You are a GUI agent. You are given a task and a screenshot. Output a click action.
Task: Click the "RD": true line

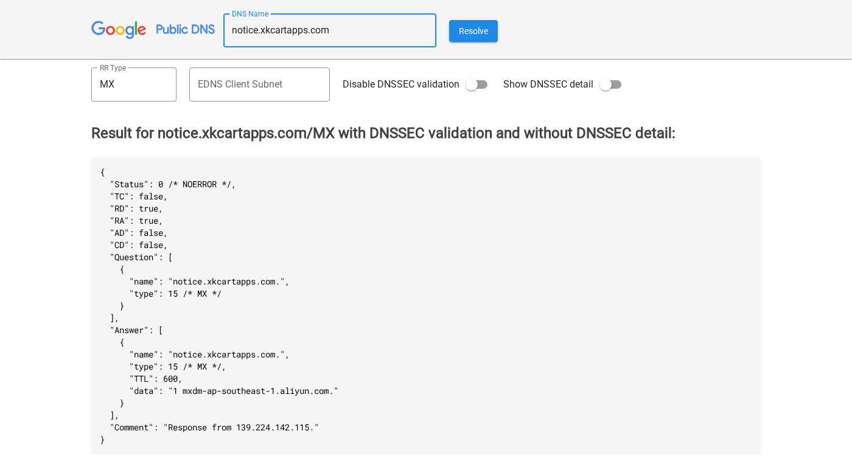click(136, 209)
